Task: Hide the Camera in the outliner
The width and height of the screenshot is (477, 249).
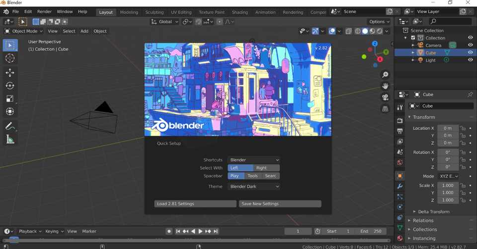Action: tap(470, 45)
